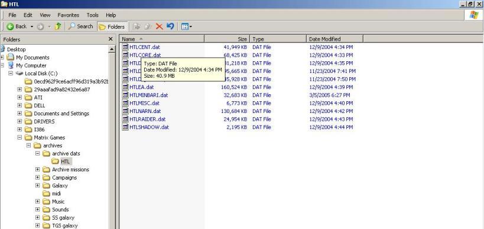This screenshot has width=484, height=229.
Task: Select the HTLRAIDER.dat file icon
Action: pyautogui.click(x=125, y=119)
